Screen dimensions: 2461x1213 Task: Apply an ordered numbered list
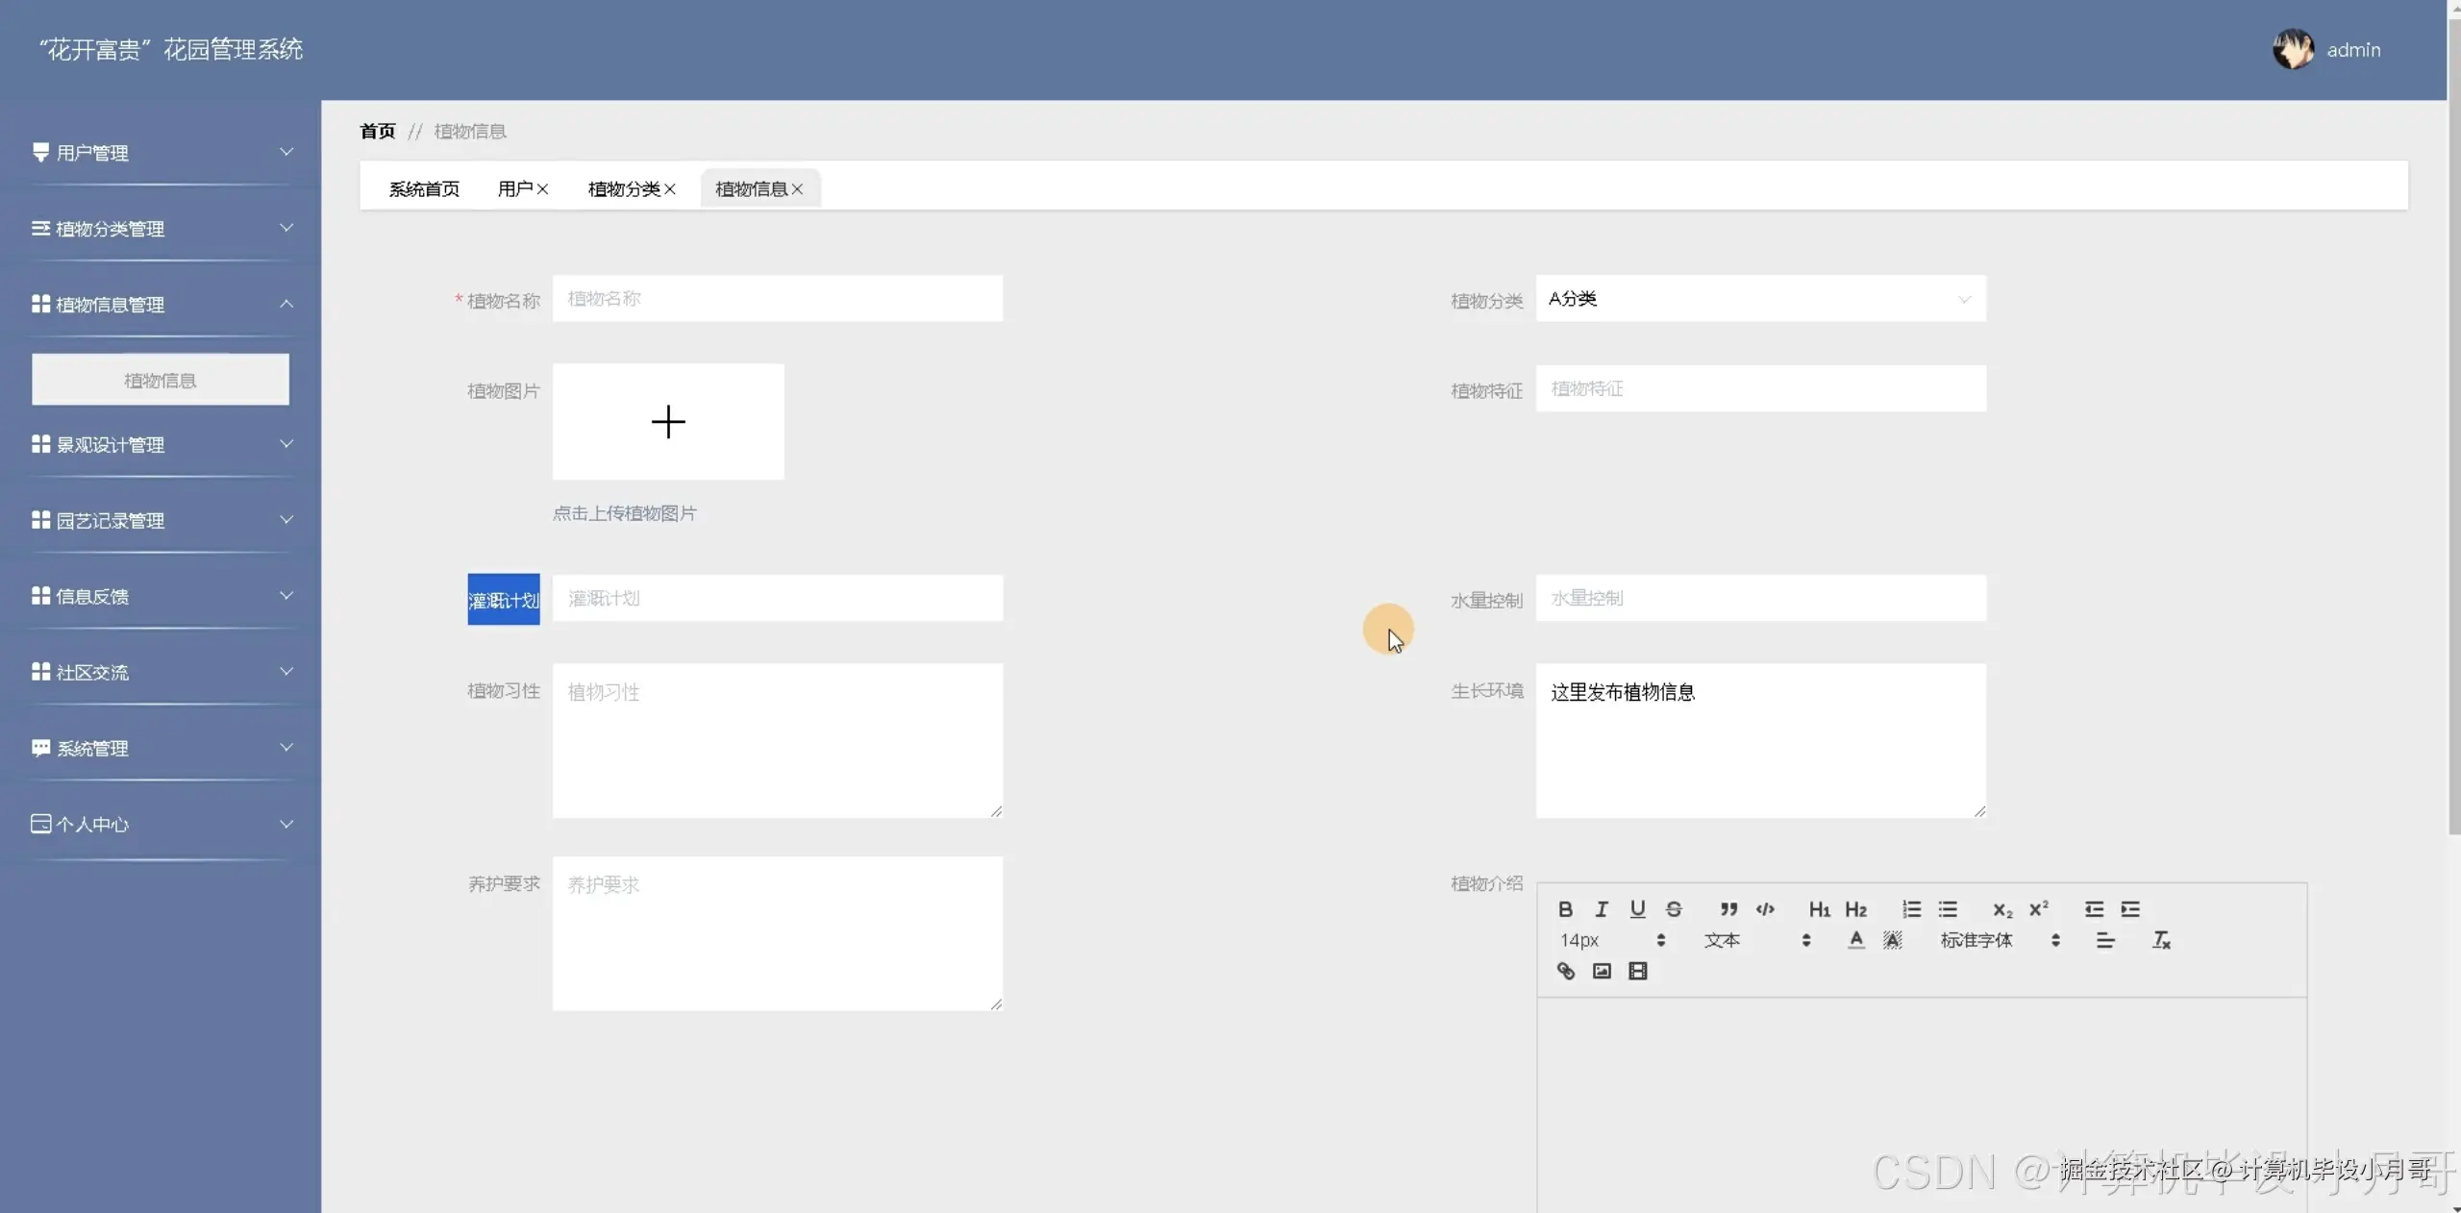click(1911, 909)
